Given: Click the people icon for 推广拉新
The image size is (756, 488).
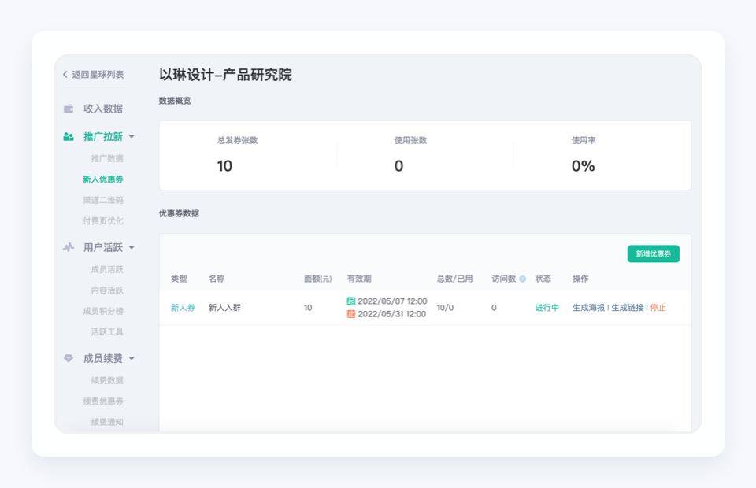Looking at the screenshot, I should 69,137.
